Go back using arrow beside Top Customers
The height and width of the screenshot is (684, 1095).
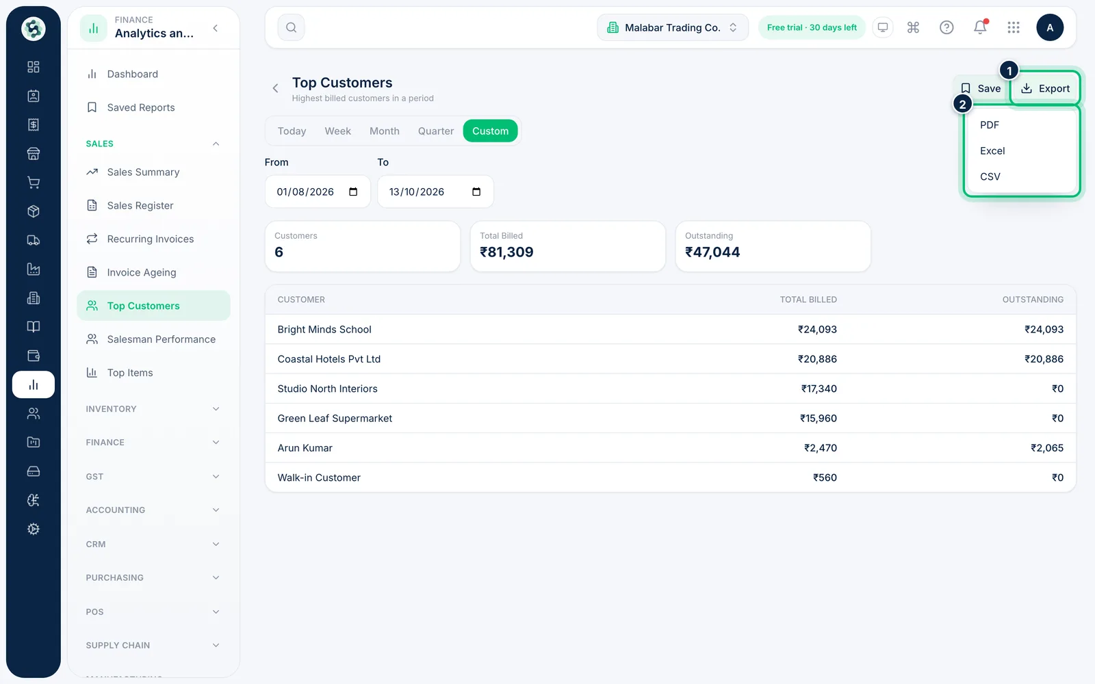coord(275,88)
